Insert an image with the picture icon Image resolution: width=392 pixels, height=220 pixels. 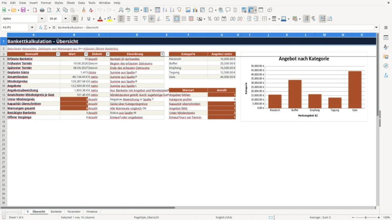click(188, 10)
